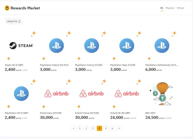Click the Airbnb Italy logo
Image resolution: width=193 pixels, height=139 pixels.
pos(57,94)
